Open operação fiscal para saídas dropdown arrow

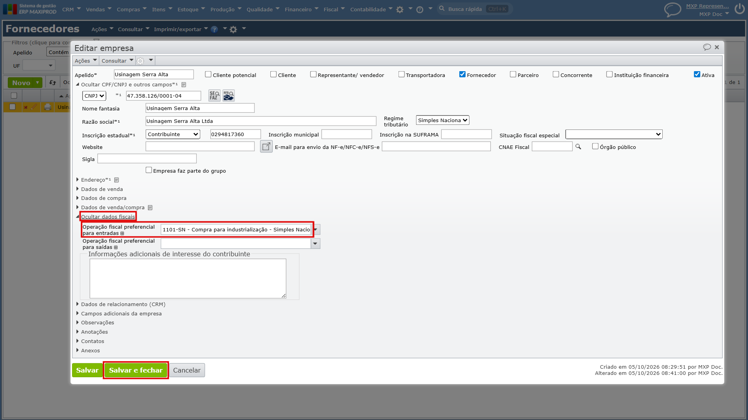pyautogui.click(x=315, y=243)
